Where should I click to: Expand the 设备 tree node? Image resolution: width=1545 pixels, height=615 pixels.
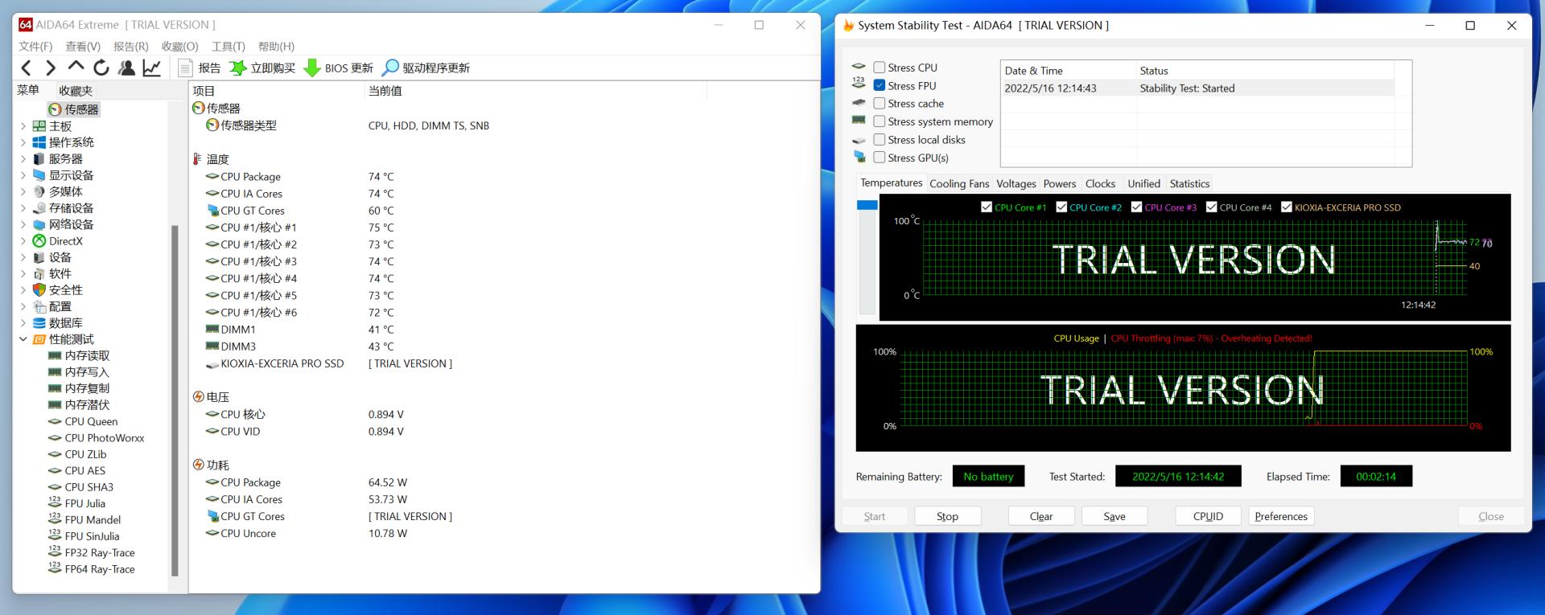[x=23, y=258]
